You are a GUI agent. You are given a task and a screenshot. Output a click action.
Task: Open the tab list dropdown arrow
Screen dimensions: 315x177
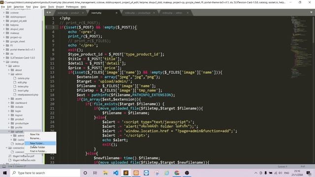(x=311, y=12)
